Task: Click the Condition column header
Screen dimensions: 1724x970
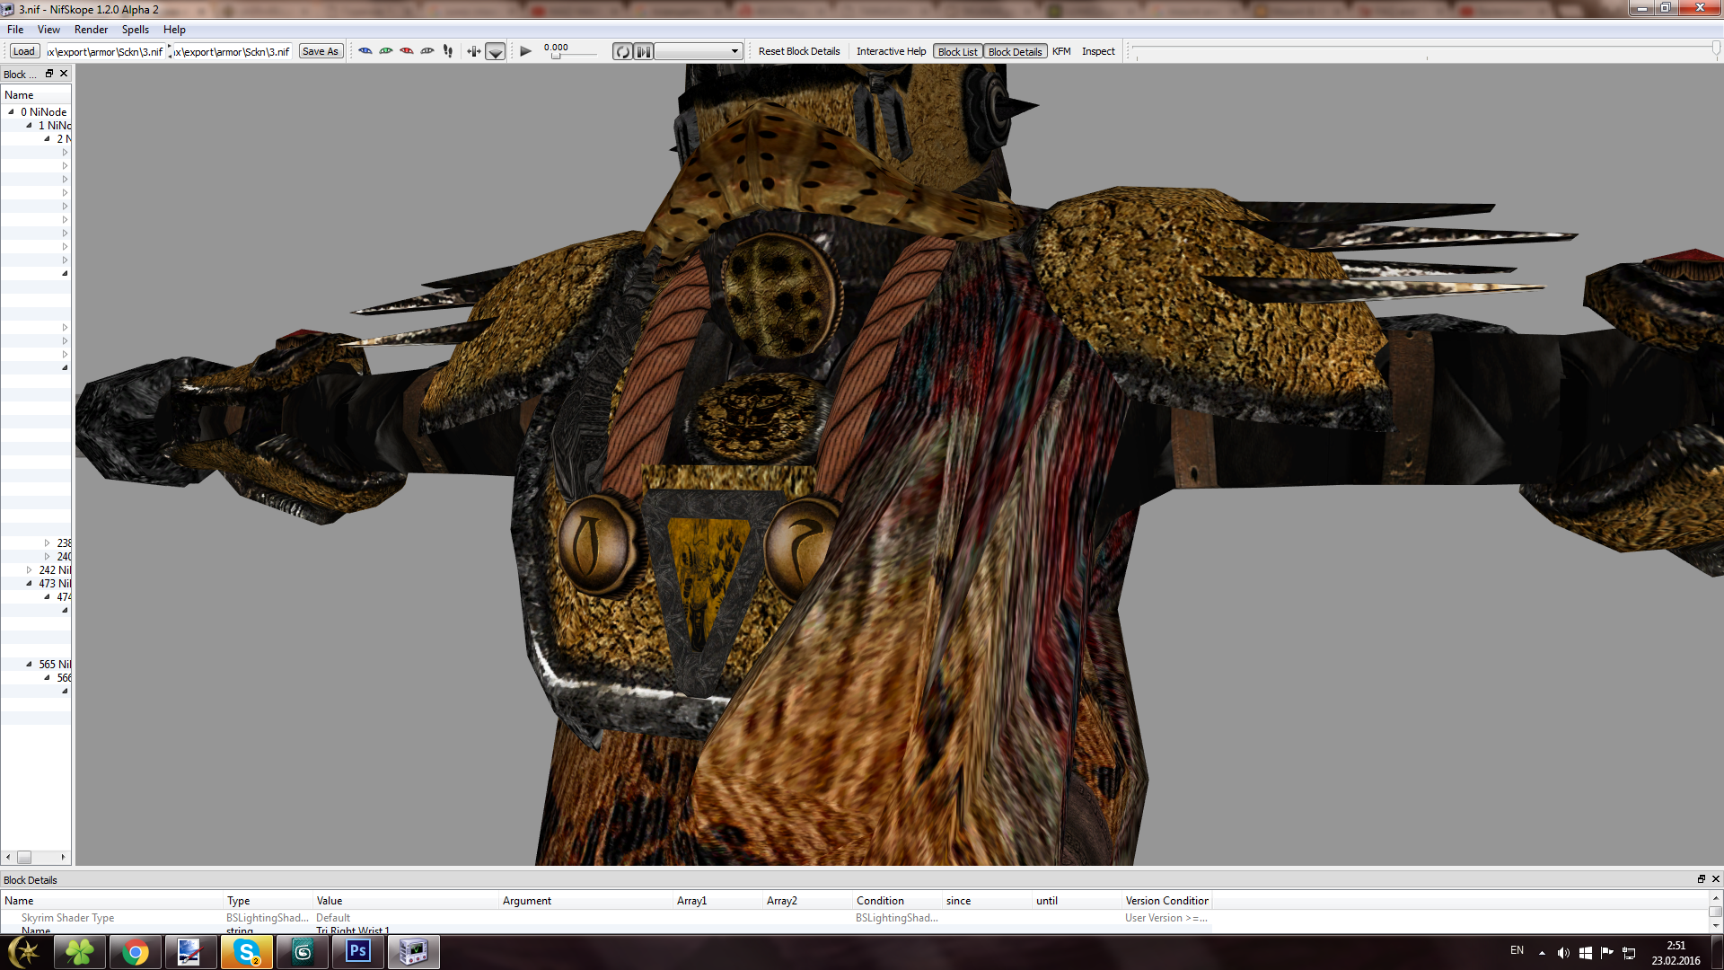Action: [898, 901]
